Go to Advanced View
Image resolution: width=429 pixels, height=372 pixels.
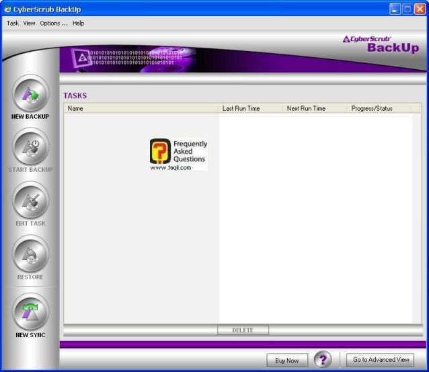point(381,360)
